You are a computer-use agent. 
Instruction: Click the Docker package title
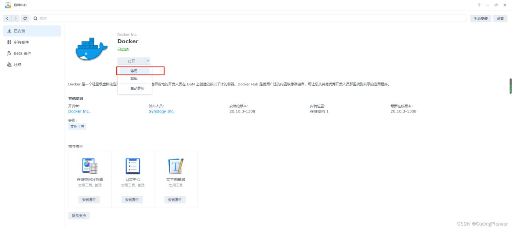coord(128,41)
